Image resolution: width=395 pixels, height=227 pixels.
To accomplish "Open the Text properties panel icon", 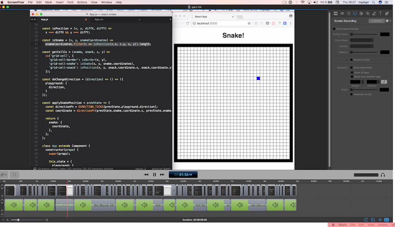I will click(380, 13).
